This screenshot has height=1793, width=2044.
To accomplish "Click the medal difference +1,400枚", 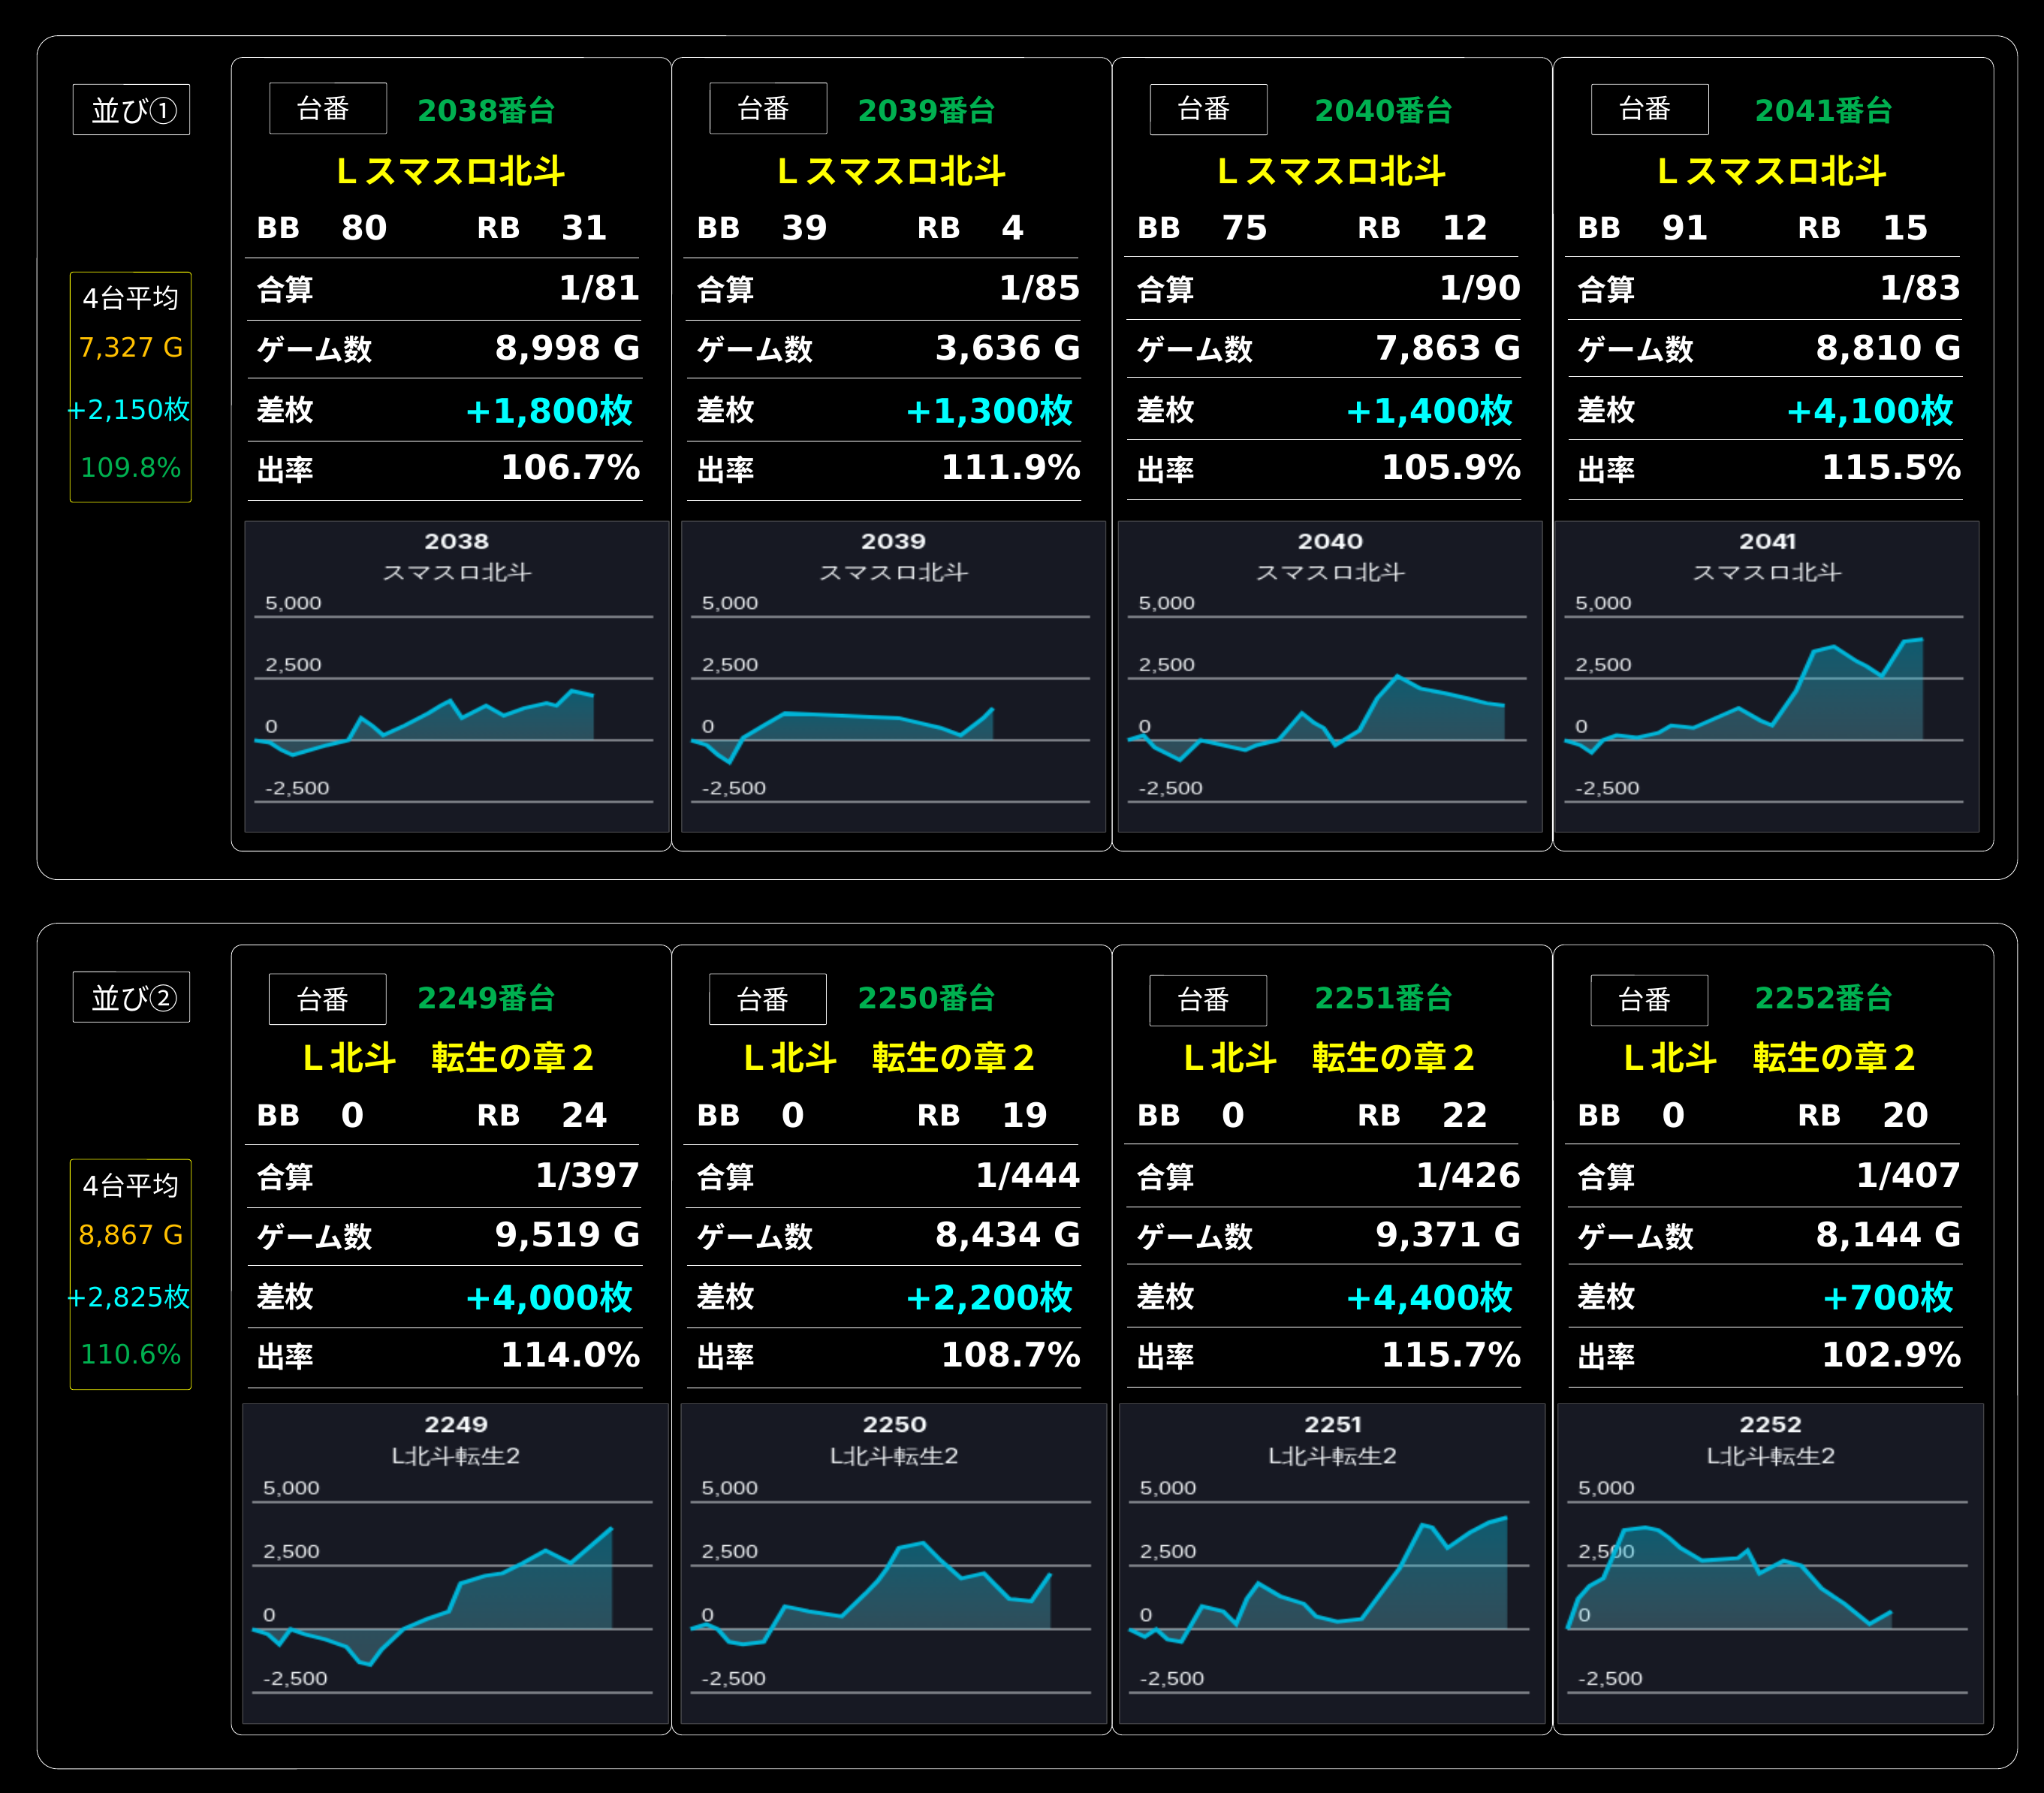I will click(1429, 410).
